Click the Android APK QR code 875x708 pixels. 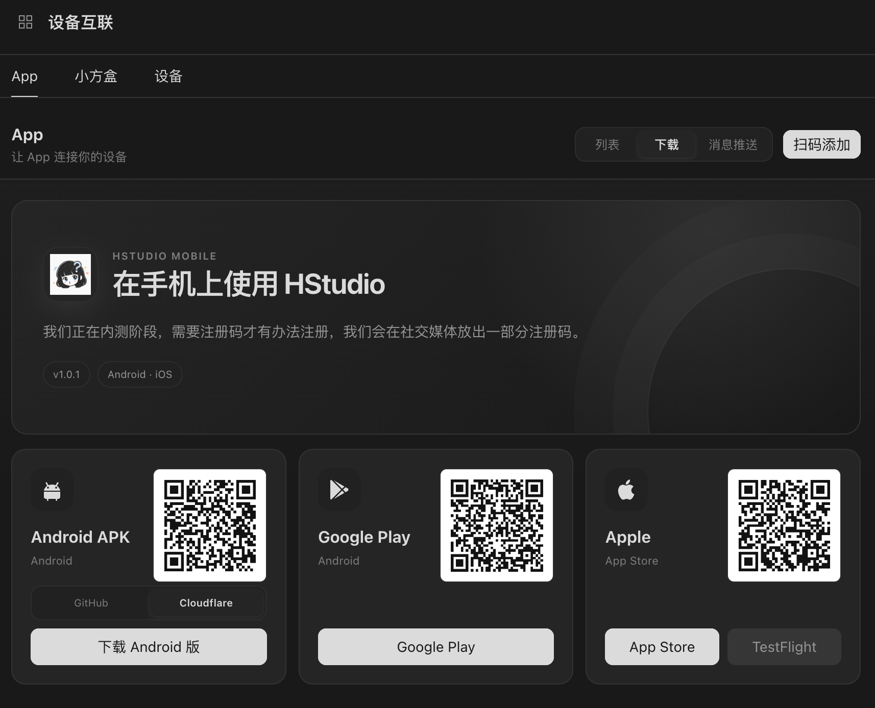[x=210, y=525]
